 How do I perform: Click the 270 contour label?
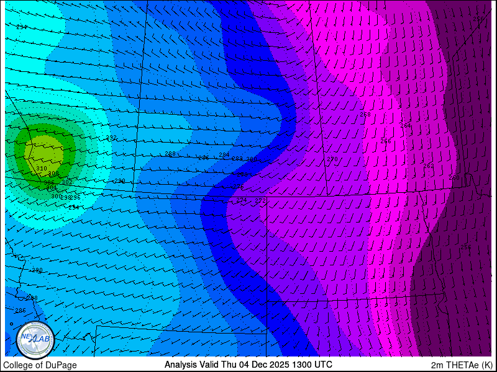pyautogui.click(x=332, y=159)
